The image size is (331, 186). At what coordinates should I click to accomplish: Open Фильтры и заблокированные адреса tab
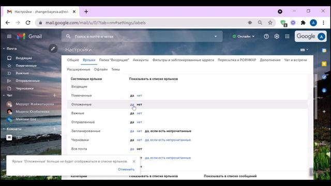183,60
